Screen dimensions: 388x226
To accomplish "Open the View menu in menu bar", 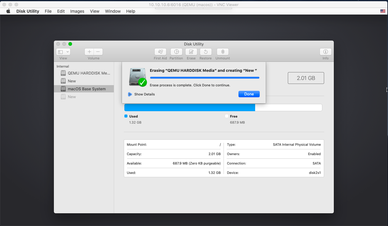I will pos(95,11).
